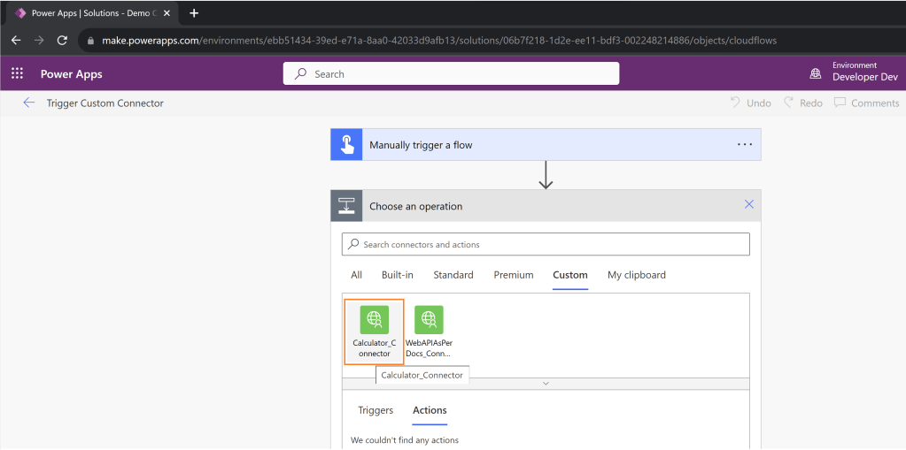Open the Developer Dev environment picker
The image size is (906, 450).
(x=864, y=74)
